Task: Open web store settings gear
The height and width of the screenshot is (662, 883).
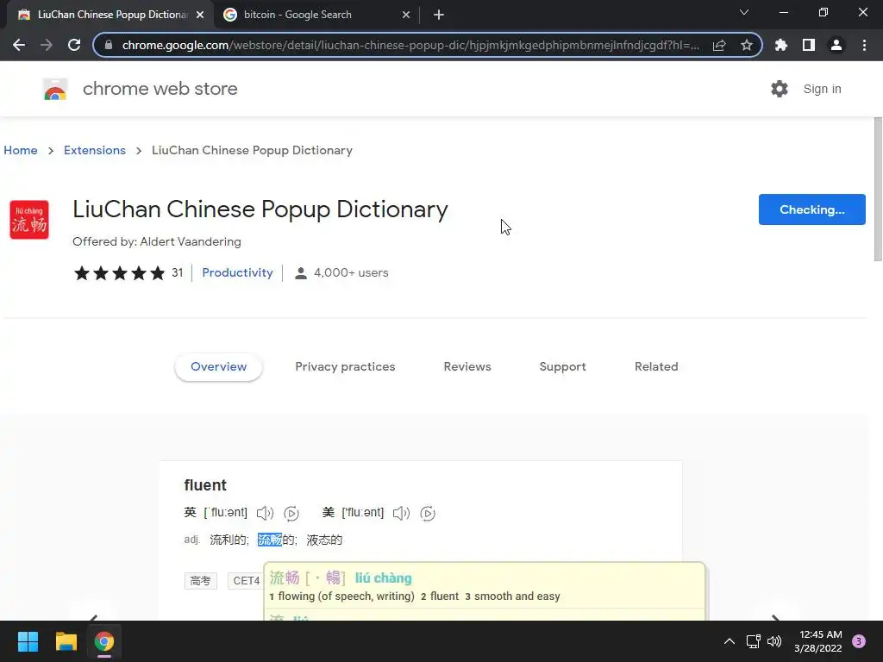Action: coord(780,89)
